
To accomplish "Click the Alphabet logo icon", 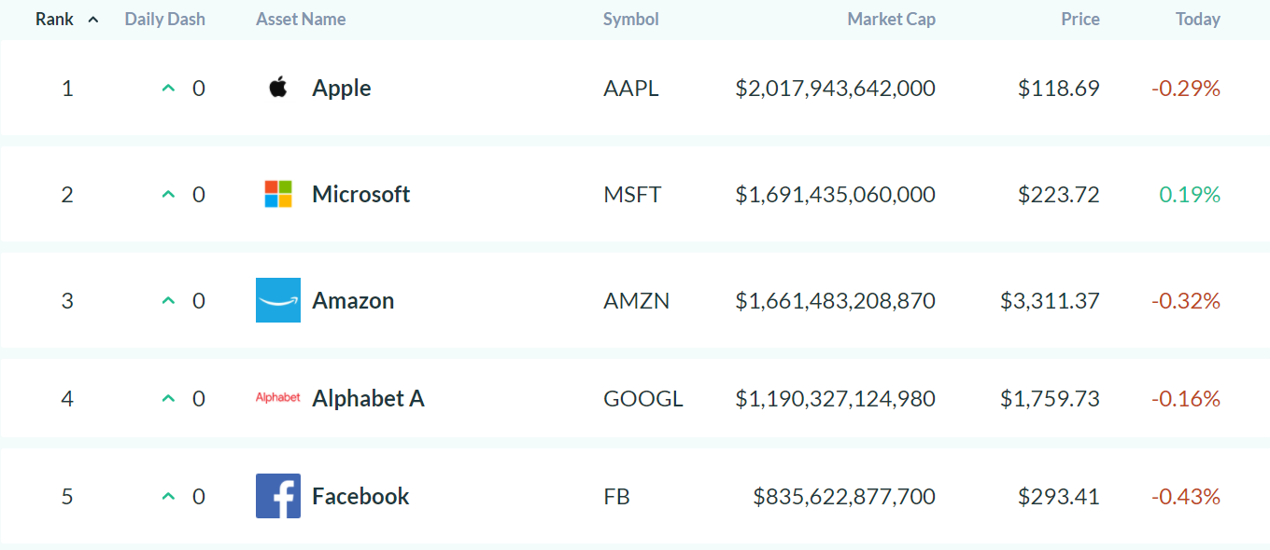I will [x=278, y=398].
